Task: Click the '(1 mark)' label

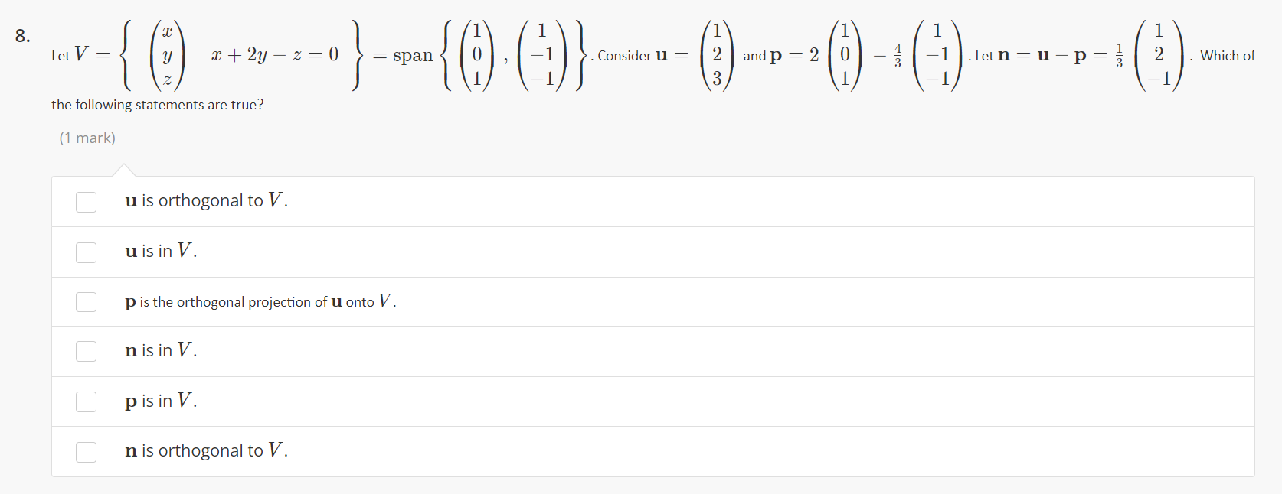Action: point(87,138)
